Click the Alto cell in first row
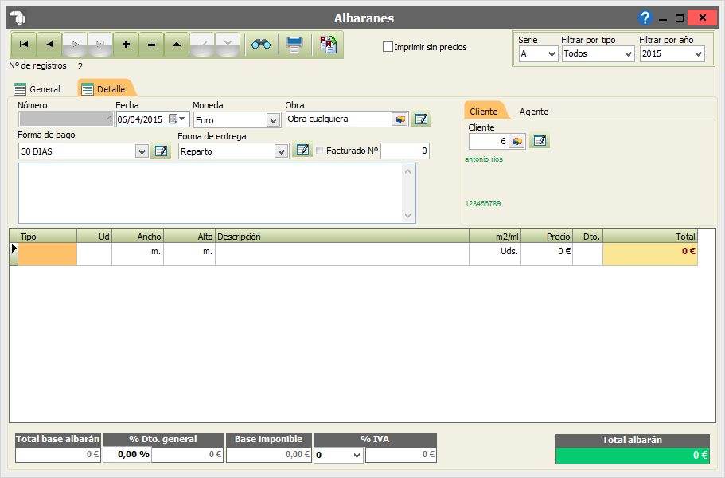The image size is (725, 478). pyautogui.click(x=189, y=254)
